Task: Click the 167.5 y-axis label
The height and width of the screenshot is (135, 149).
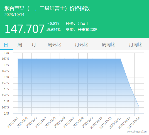Action: pyautogui.click(x=5, y=59)
